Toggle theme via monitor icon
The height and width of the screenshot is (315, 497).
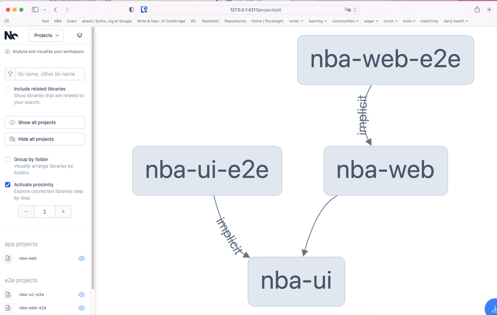pos(80,36)
